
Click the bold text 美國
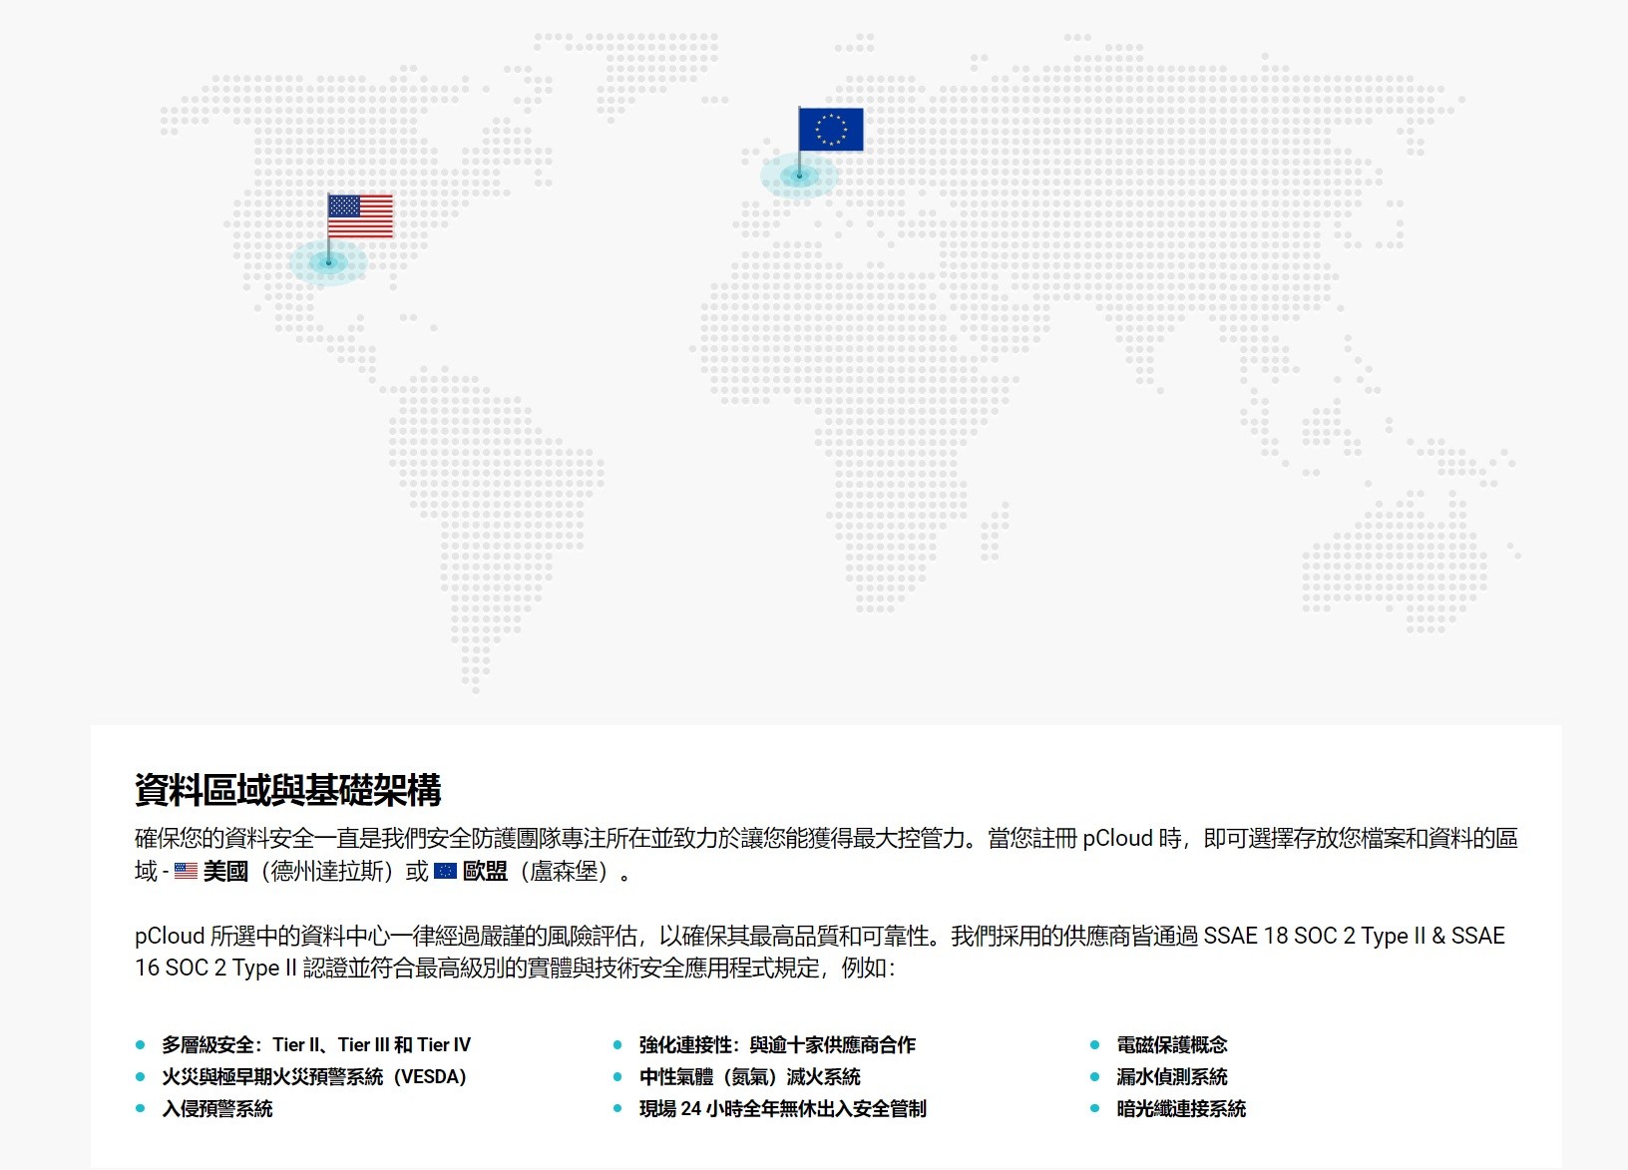pos(225,872)
